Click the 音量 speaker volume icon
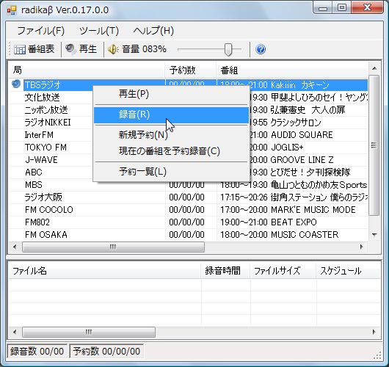Viewport: 389px width, 367px height. tap(113, 49)
